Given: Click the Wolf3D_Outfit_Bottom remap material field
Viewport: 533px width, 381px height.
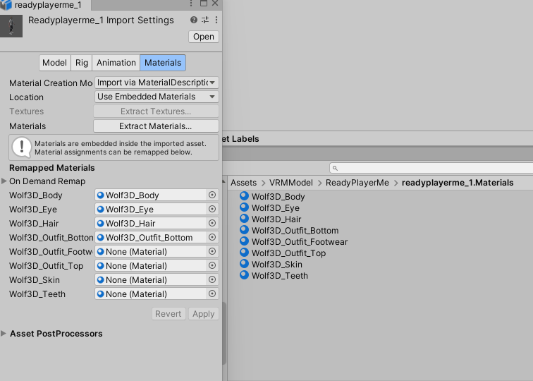Looking at the screenshot, I should coord(151,237).
